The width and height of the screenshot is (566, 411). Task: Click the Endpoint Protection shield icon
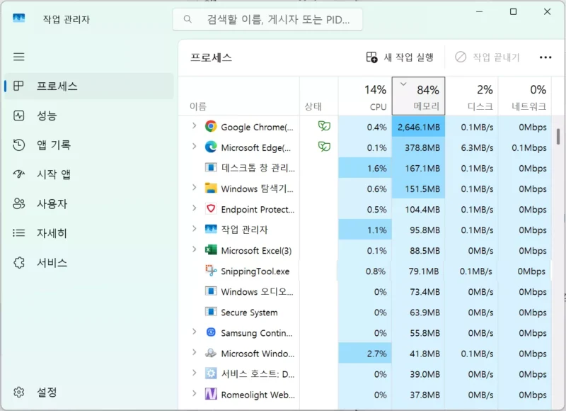pos(211,209)
